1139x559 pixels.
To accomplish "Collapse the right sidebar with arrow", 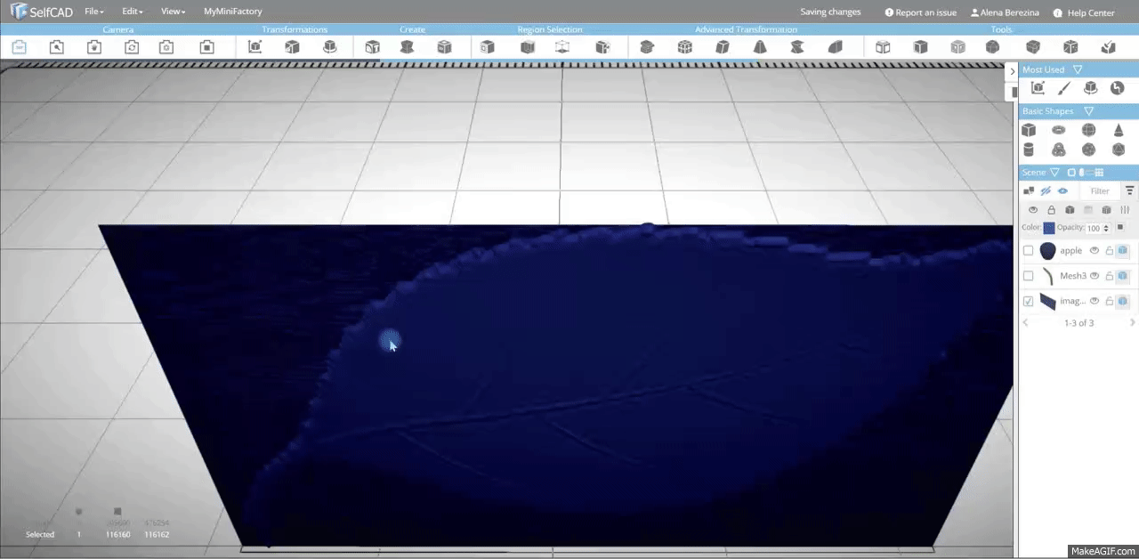I will coord(1012,71).
